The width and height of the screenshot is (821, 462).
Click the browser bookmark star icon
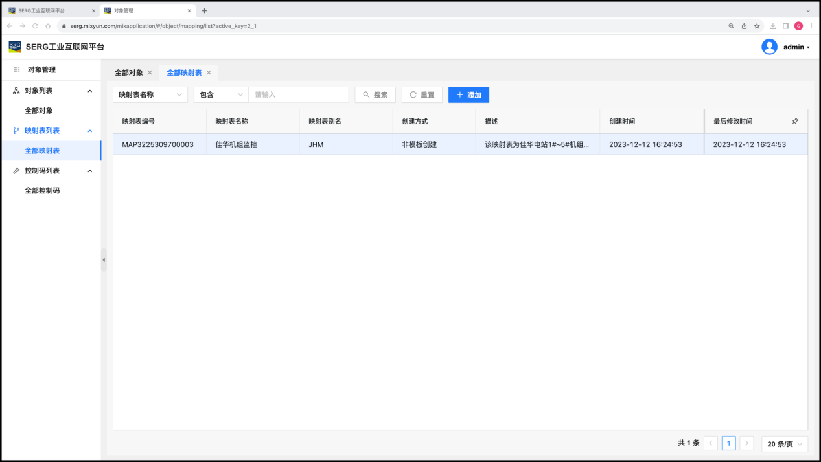pos(757,26)
